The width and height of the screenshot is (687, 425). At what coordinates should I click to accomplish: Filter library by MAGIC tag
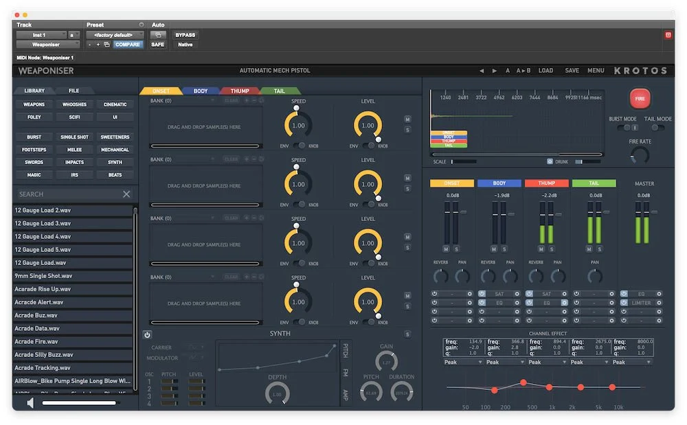[x=34, y=175]
